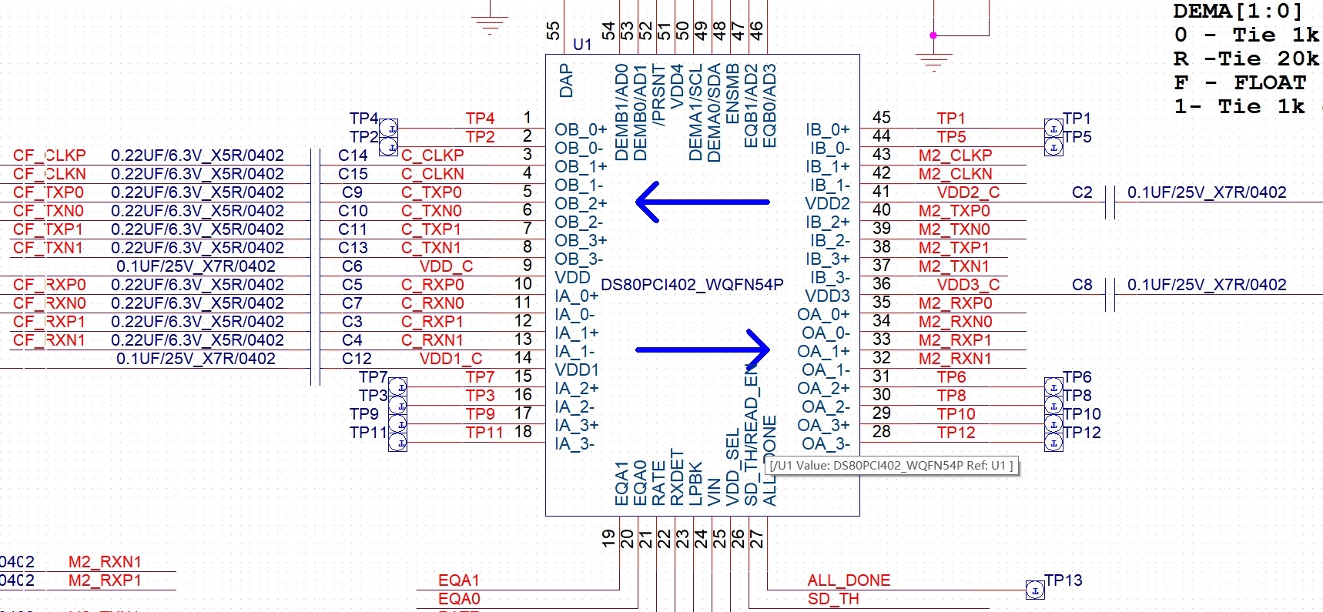The image size is (1323, 612).
Task: Click pin number 18 of U1
Action: (x=523, y=432)
